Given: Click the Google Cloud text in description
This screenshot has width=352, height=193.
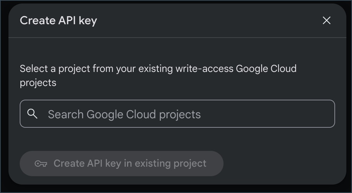Looking at the screenshot, I should pos(266,68).
